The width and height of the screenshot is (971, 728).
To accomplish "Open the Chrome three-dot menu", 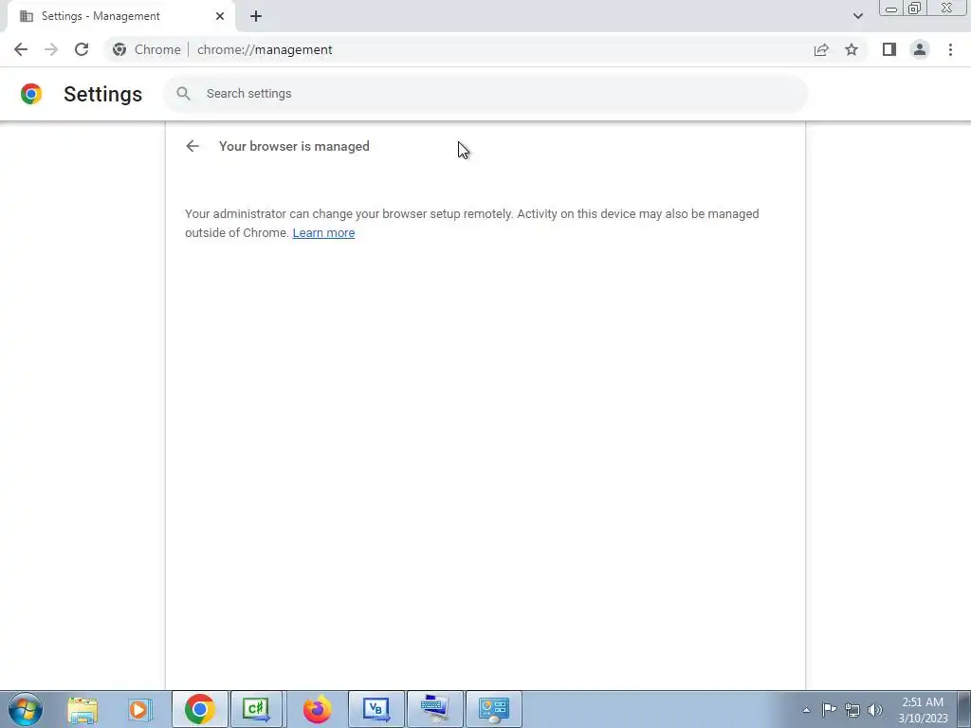I will coord(950,49).
